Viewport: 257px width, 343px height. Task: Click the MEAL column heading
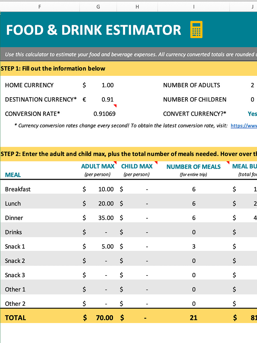(13, 175)
